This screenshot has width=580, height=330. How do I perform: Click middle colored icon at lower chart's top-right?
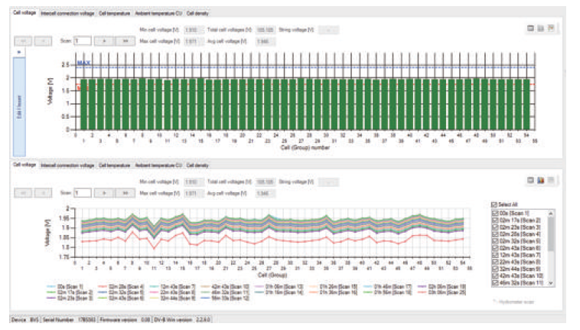click(x=539, y=179)
